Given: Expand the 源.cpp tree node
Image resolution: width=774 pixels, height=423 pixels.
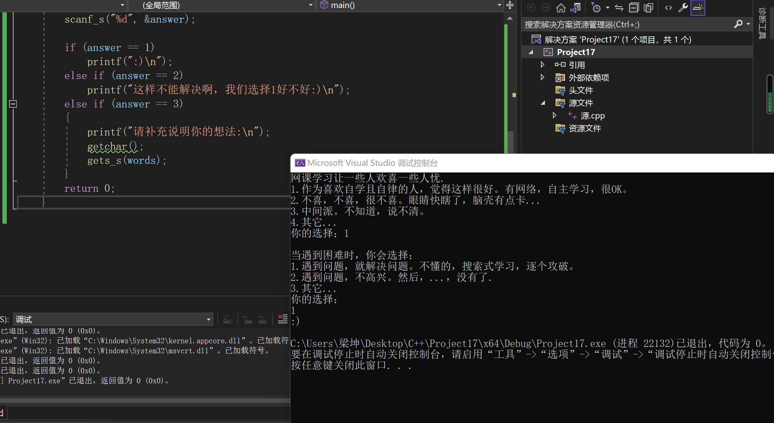Looking at the screenshot, I should coord(554,115).
